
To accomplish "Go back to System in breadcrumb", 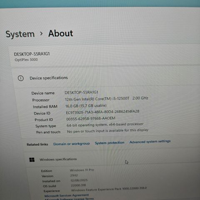I will [20, 34].
